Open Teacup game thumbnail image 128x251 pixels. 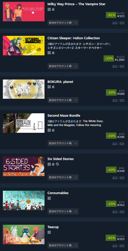(24, 235)
